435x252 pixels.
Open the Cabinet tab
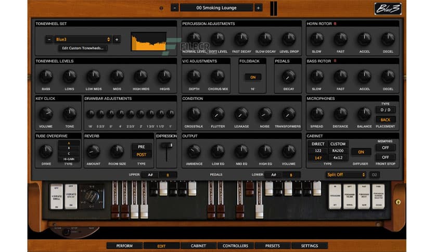[x=198, y=246]
